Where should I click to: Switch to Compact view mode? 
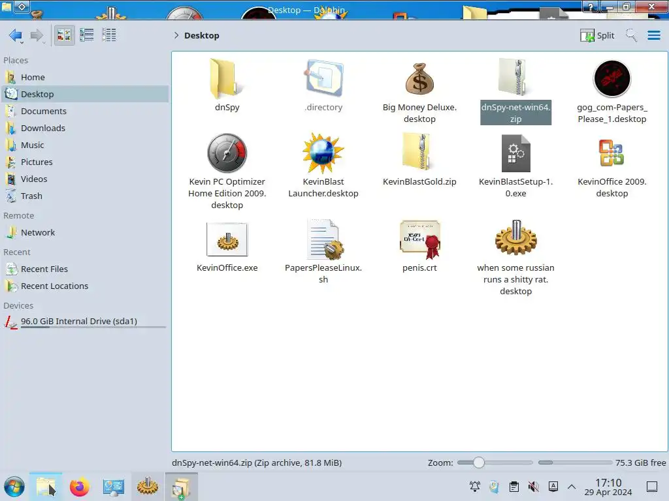coord(87,35)
